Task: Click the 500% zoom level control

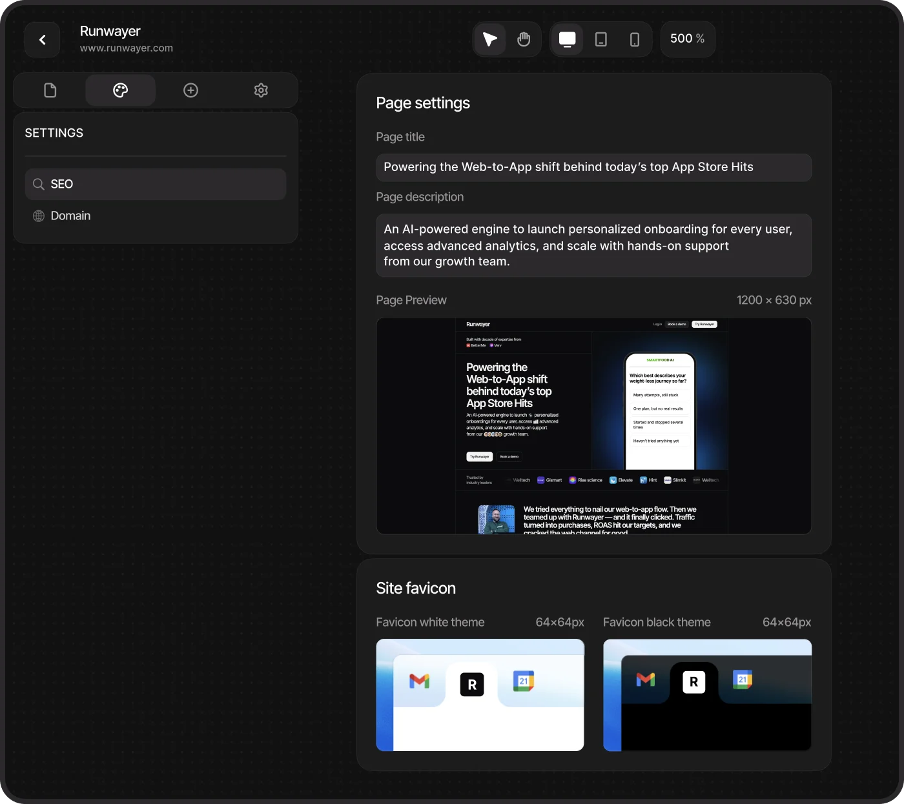Action: [x=687, y=39]
